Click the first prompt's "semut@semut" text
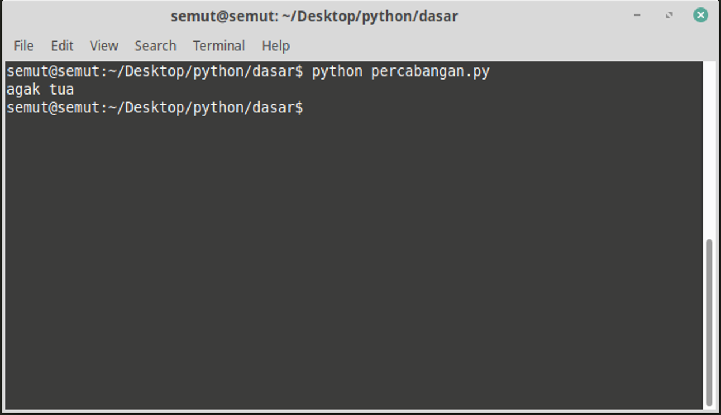This screenshot has height=415, width=721. tap(53, 71)
